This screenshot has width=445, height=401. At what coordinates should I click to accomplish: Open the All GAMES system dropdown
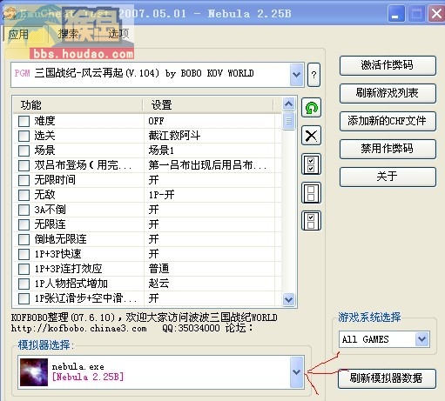(421, 338)
